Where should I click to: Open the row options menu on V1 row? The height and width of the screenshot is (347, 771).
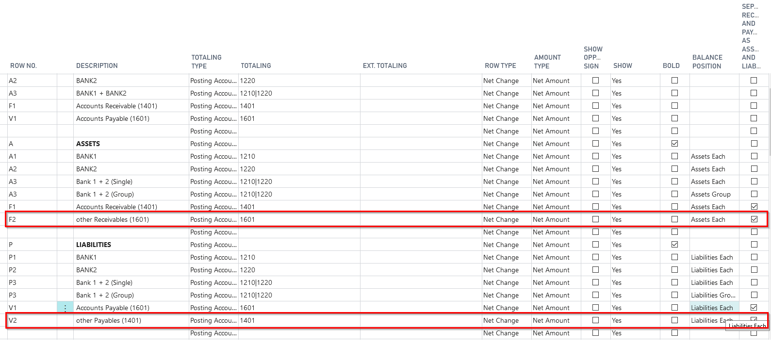click(x=65, y=308)
